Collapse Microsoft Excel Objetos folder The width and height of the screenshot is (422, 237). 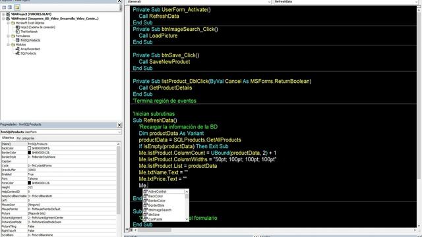(9, 23)
